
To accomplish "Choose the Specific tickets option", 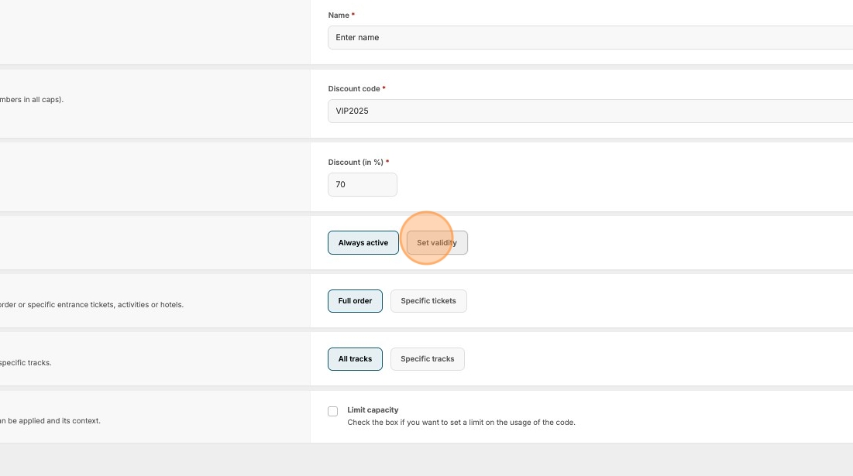I will click(x=428, y=301).
